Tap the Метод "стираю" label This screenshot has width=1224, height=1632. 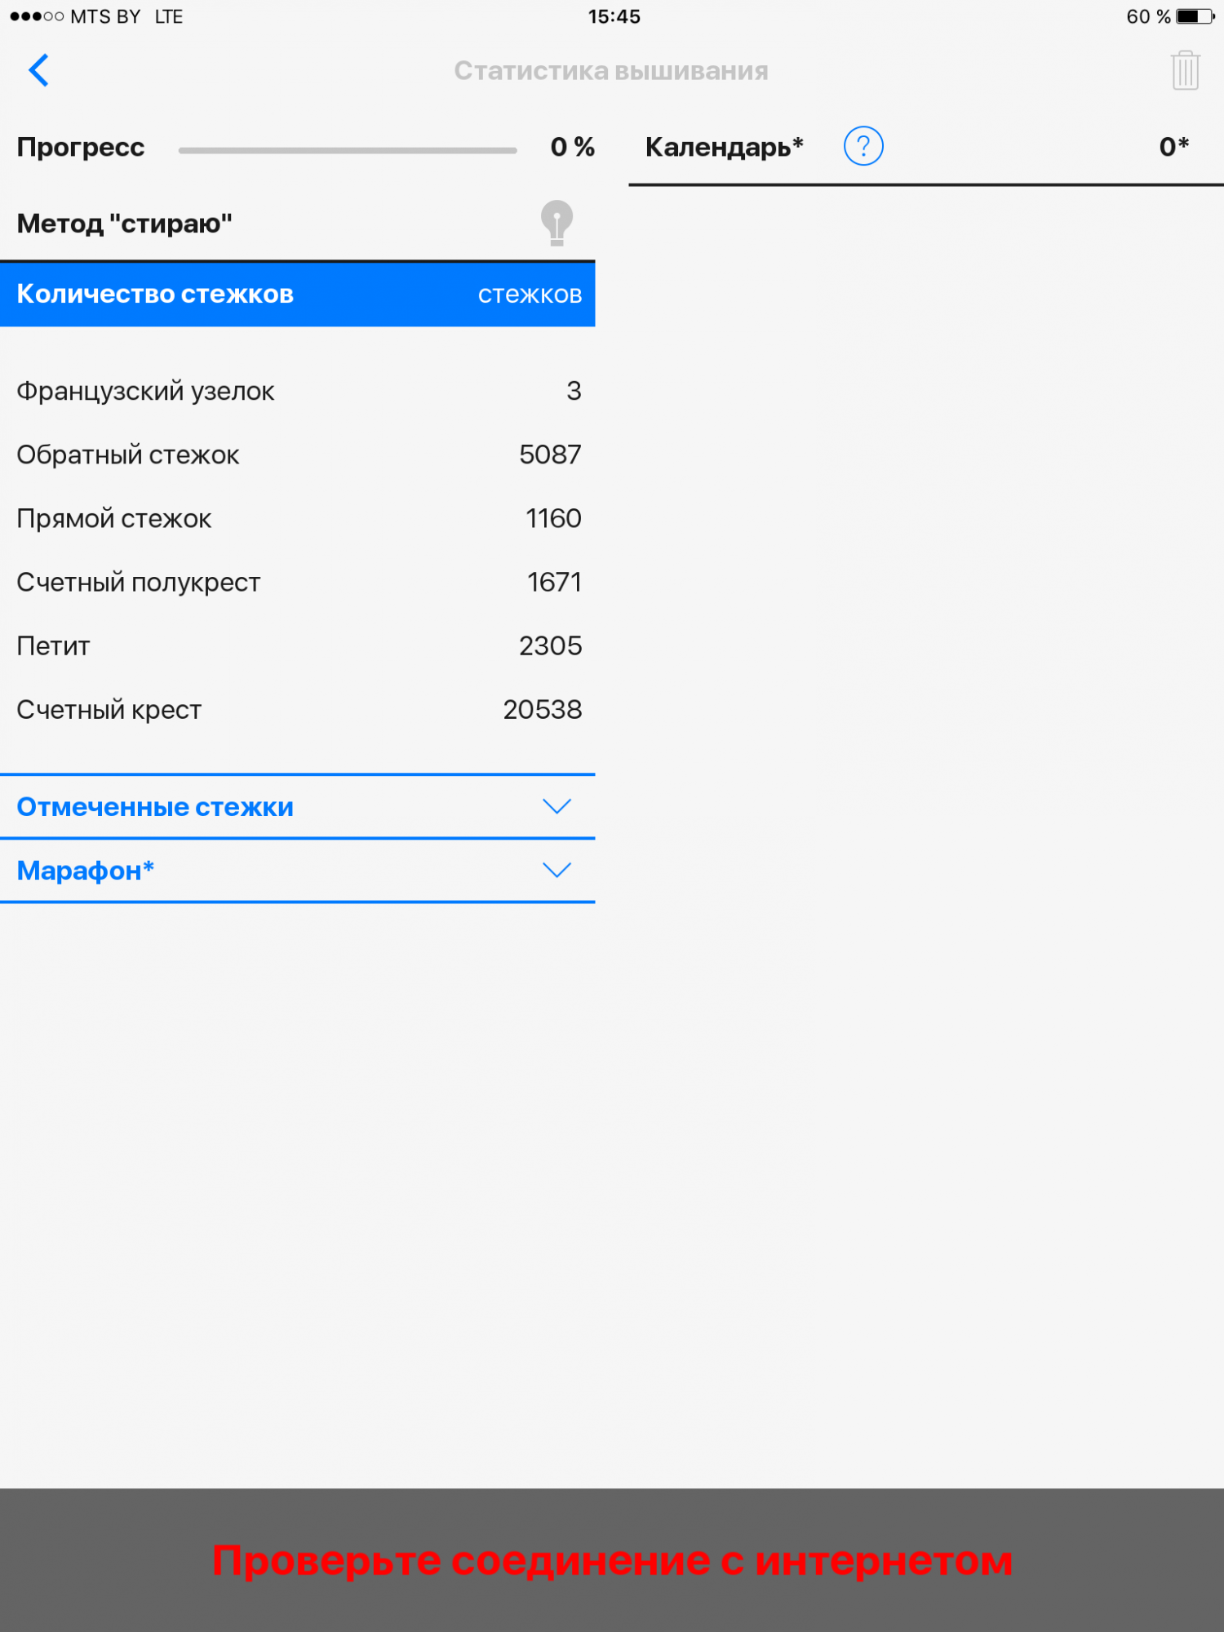point(125,224)
